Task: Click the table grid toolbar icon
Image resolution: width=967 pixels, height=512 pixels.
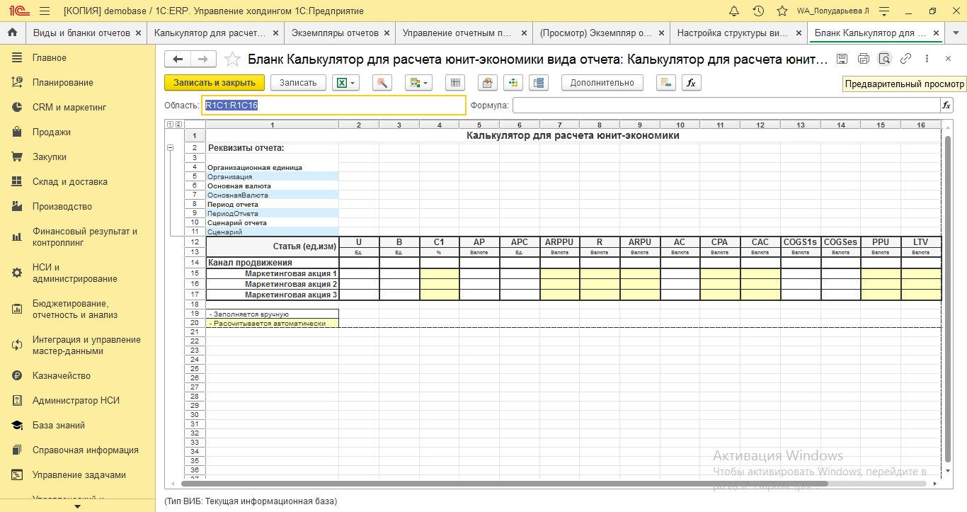Action: point(456,83)
